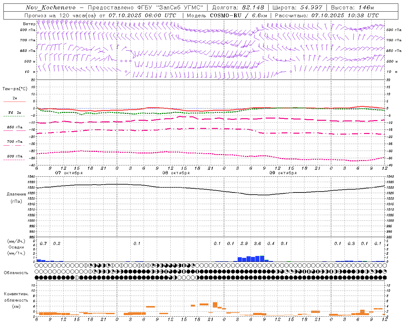
Task: Click the 10 м wind level label left of barbs
Action: [x=30, y=72]
